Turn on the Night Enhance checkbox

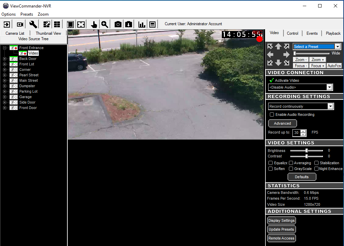[316, 169]
